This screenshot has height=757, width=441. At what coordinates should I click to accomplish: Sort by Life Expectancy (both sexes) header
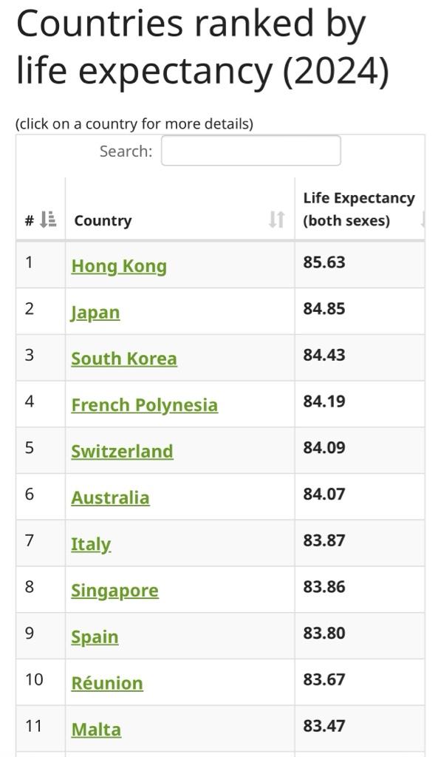click(x=359, y=209)
